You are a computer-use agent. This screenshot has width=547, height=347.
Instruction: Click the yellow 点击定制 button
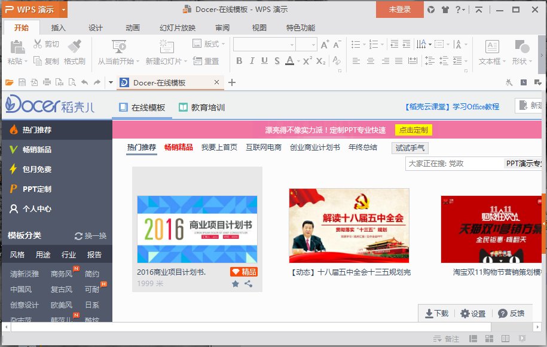coord(413,130)
